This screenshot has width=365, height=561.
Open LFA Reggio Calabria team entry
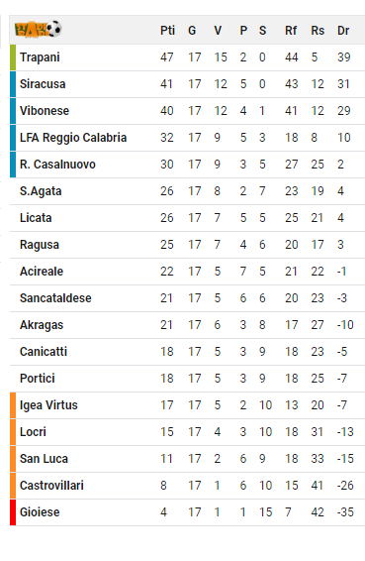(73, 138)
